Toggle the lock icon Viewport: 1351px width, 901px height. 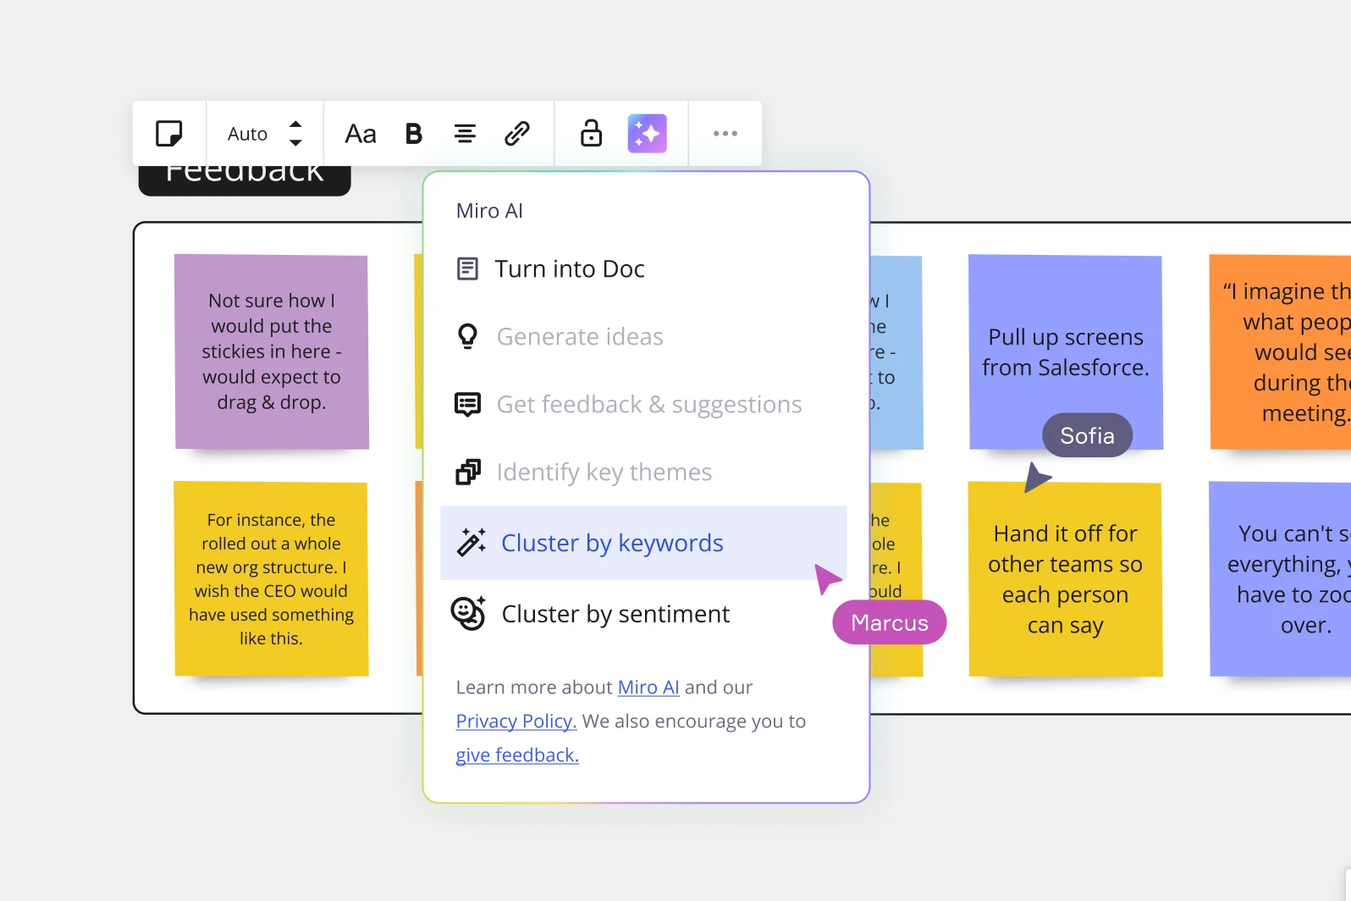[x=591, y=134]
